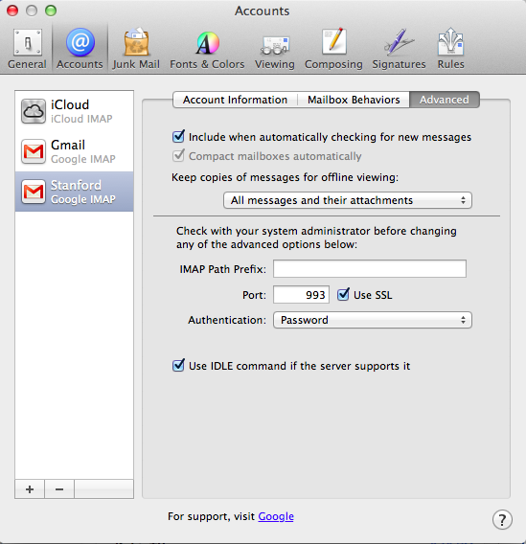Add a new account with plus button
The image size is (526, 544).
(30, 489)
